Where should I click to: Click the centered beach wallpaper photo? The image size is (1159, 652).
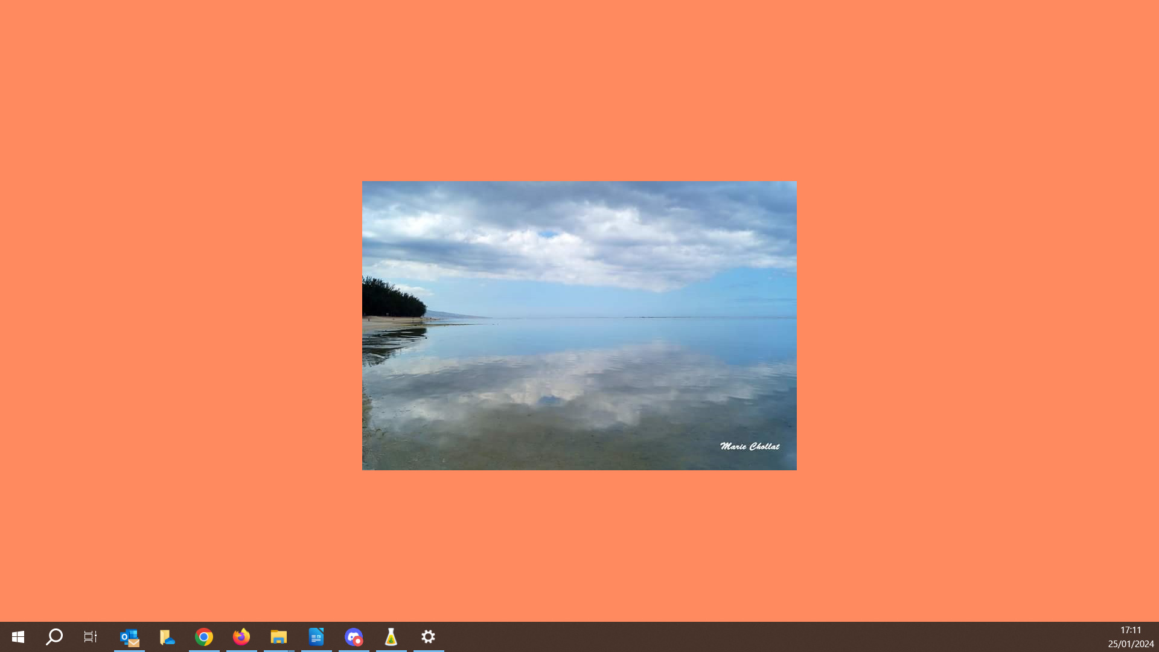(x=579, y=325)
